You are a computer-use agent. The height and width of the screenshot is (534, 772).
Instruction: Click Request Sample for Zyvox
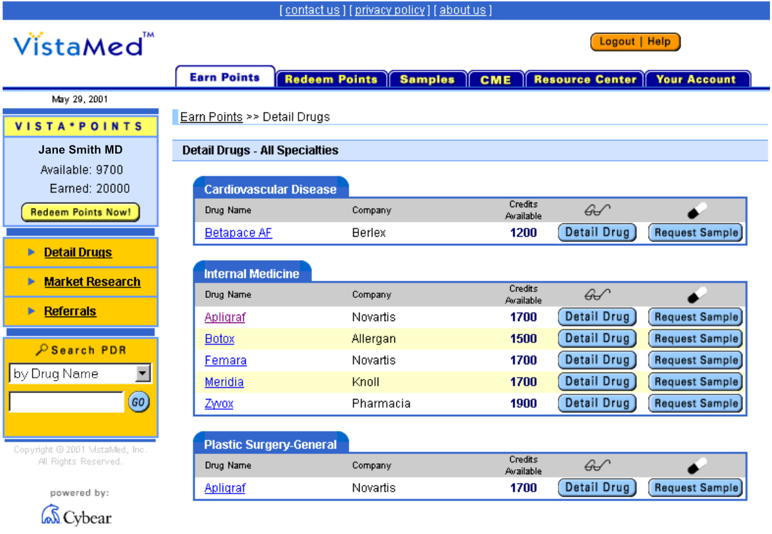[x=695, y=403]
